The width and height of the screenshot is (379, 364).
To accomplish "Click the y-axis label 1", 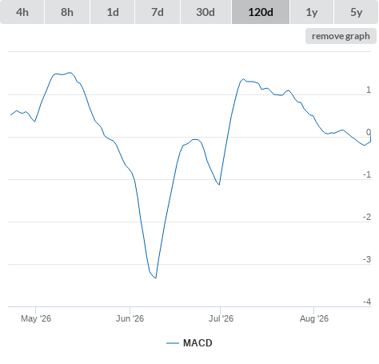I will coord(369,90).
